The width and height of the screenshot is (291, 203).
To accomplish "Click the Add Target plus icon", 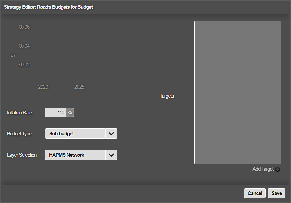I will point(277,169).
